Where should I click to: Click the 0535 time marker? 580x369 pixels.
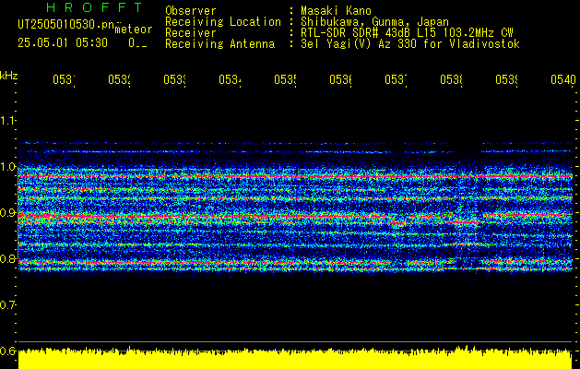coord(285,79)
